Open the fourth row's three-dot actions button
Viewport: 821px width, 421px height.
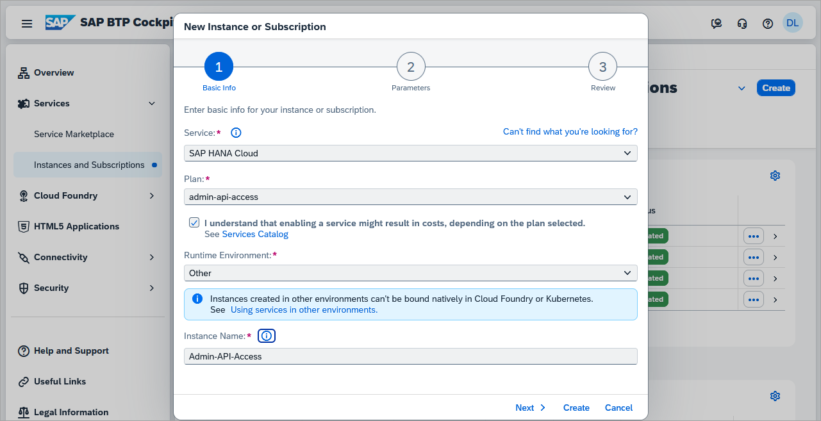coord(754,299)
